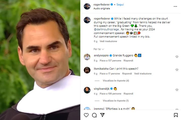
Task: Open andyseppio's profile avatar
Action: [x=87, y=57]
